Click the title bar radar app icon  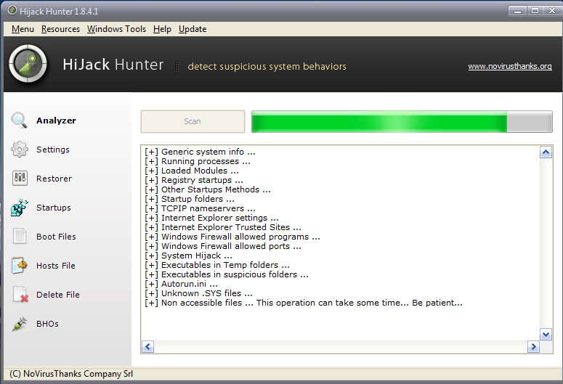[12, 10]
